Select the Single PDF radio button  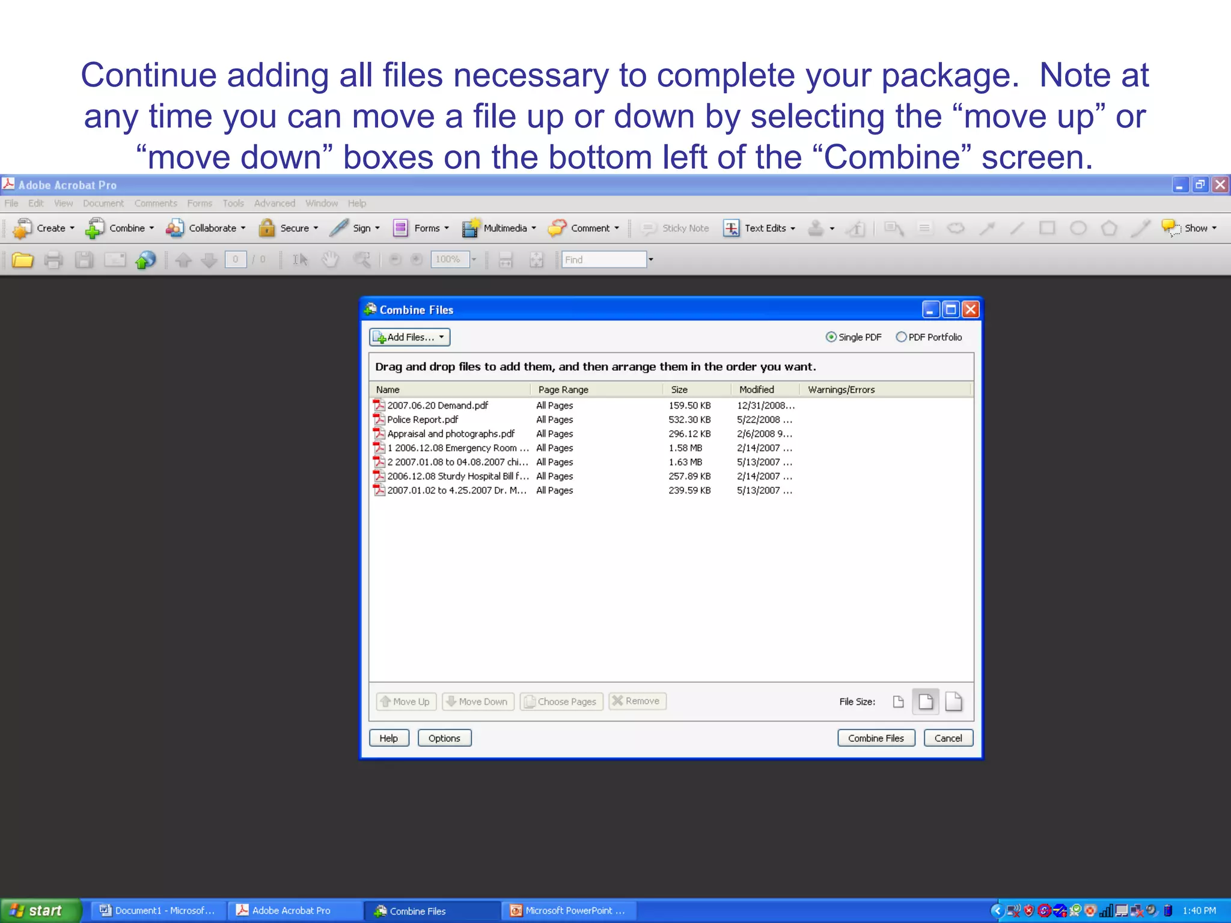pyautogui.click(x=831, y=337)
